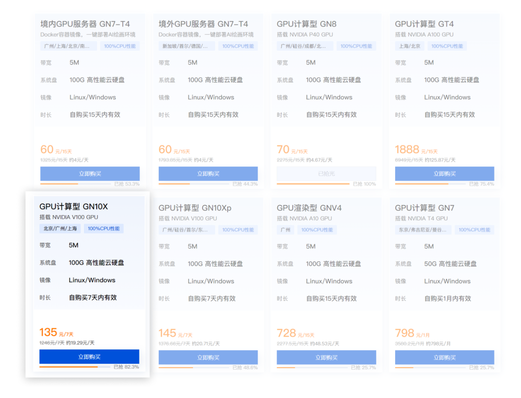This screenshot has height=398, width=521.
Task: Click the 728 元/15天 price
Action: point(296,333)
